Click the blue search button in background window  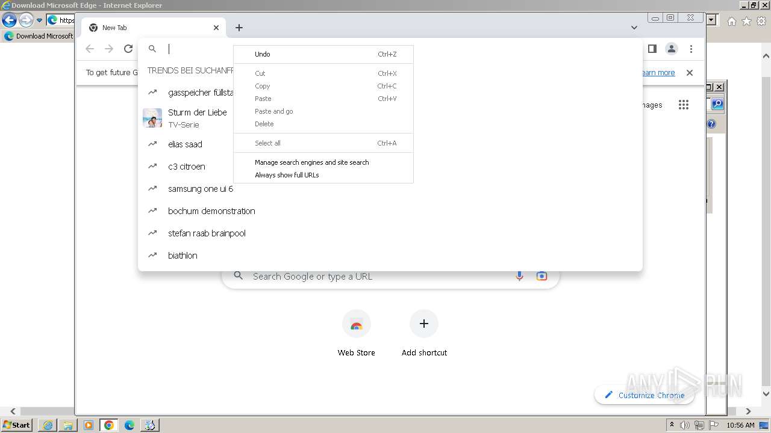pyautogui.click(x=717, y=104)
